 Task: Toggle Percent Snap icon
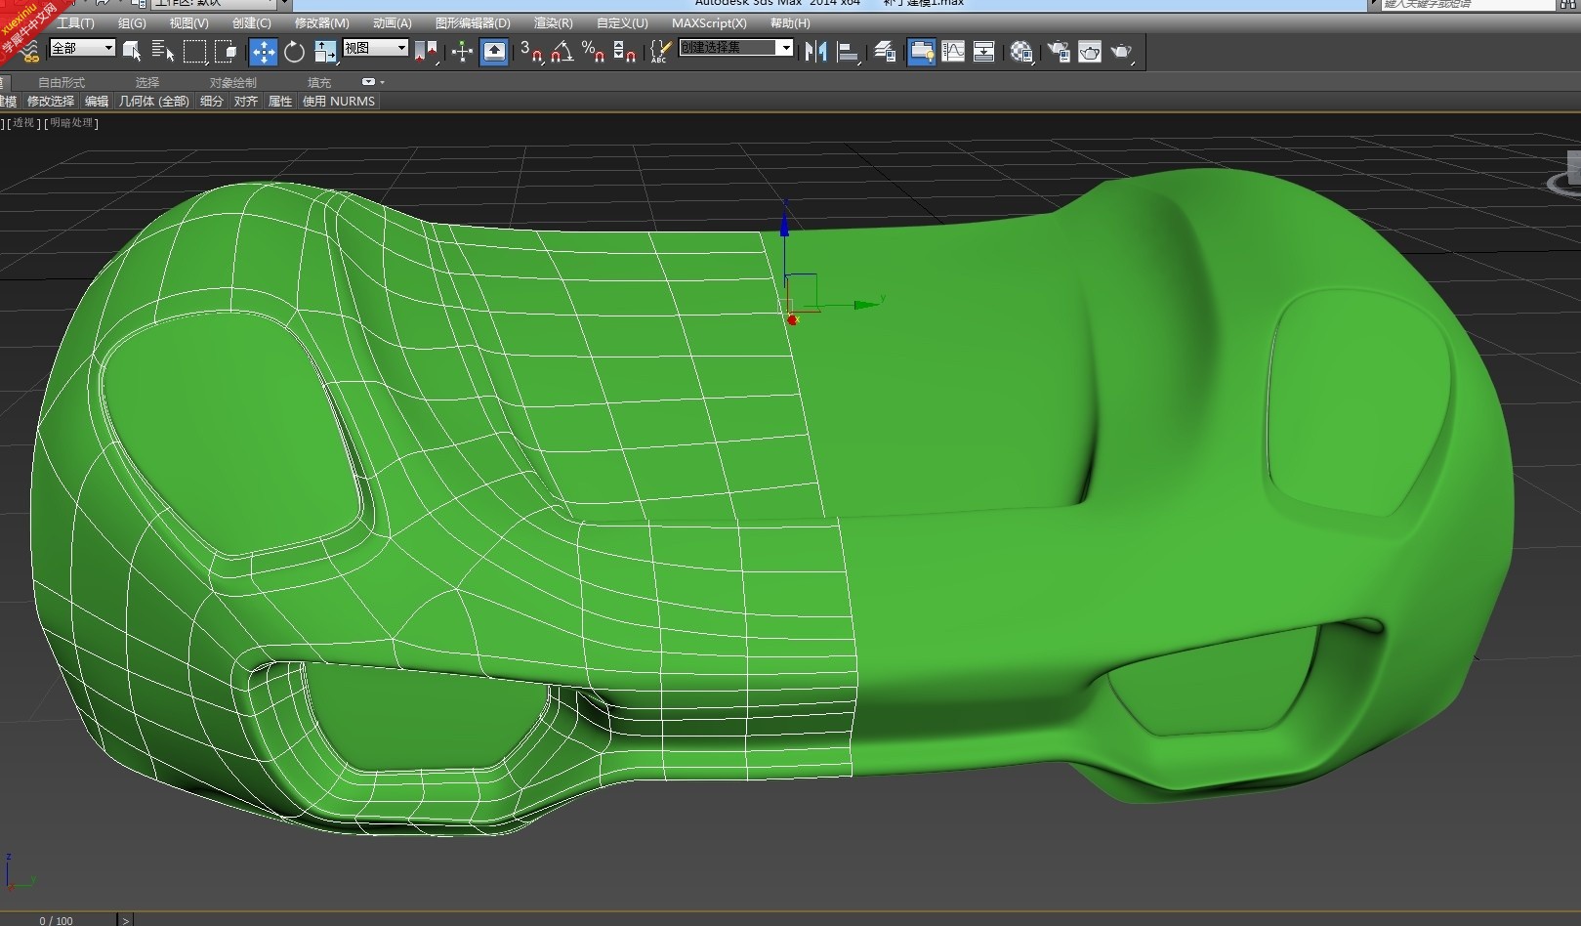coord(593,52)
